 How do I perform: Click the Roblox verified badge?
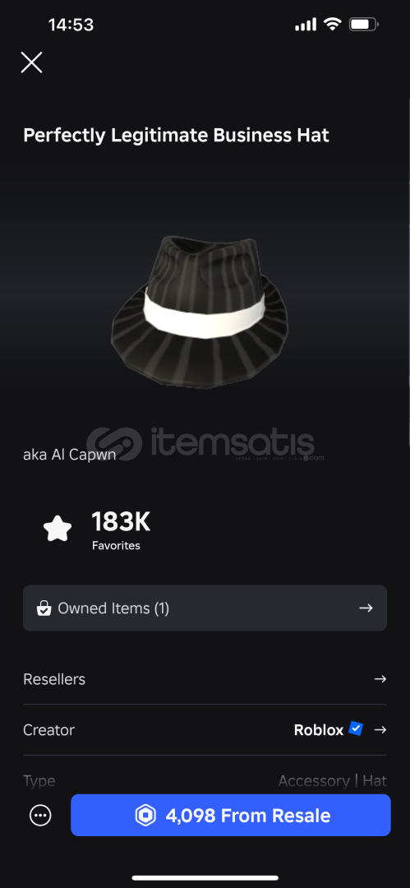(x=356, y=728)
